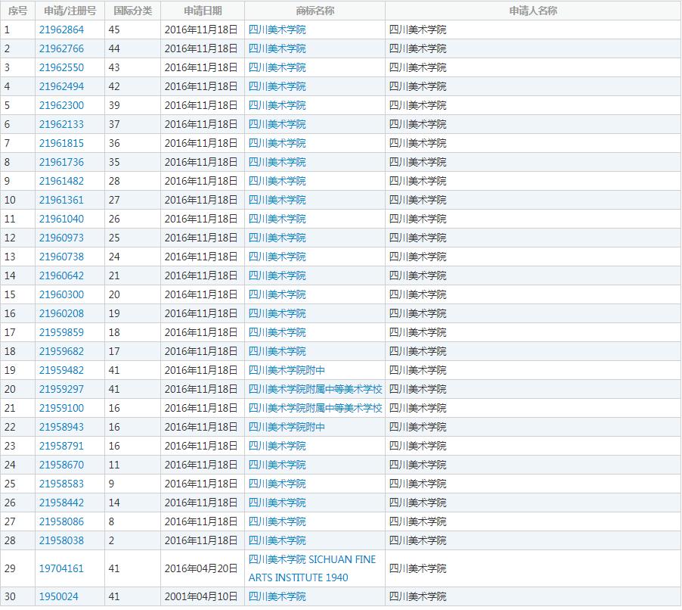Open registration number 19704161
The image size is (682, 610).
tap(61, 568)
